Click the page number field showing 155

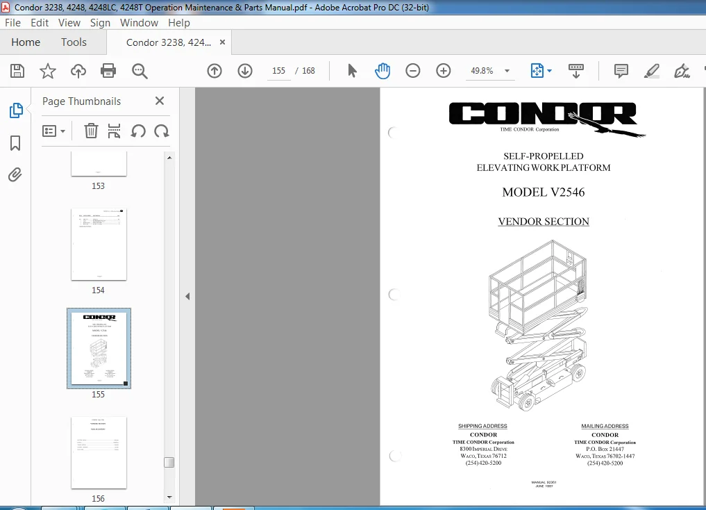(x=278, y=71)
